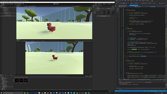Screen dimensions: 167x94
Task: Click the Scene orientation gizmo
Action: 89,10
